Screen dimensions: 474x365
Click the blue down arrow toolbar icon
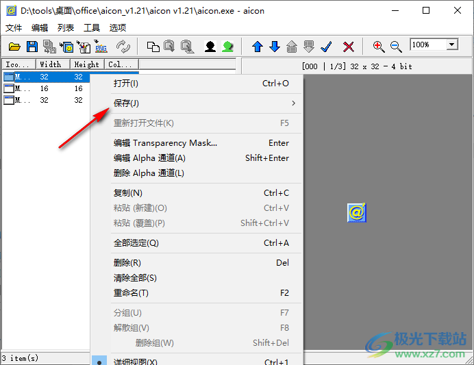[275, 47]
